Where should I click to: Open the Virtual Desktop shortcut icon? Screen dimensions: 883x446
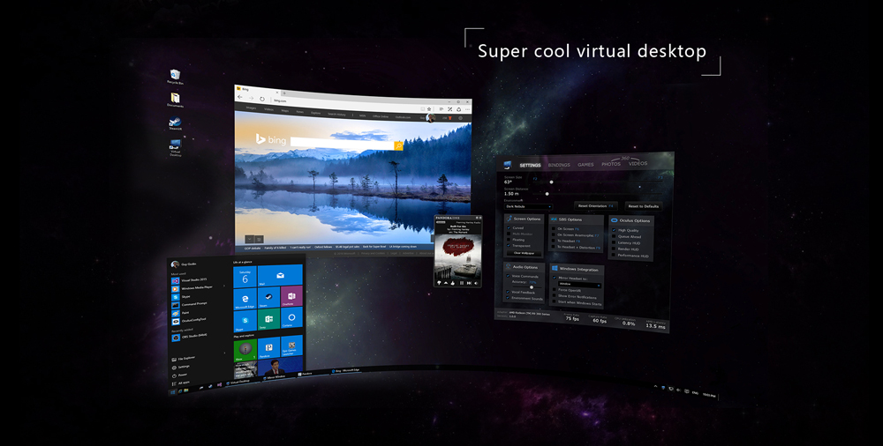pos(175,147)
